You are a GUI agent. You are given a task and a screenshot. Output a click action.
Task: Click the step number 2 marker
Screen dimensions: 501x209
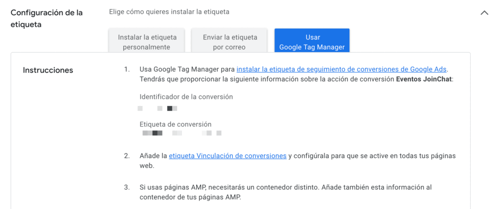pos(127,156)
